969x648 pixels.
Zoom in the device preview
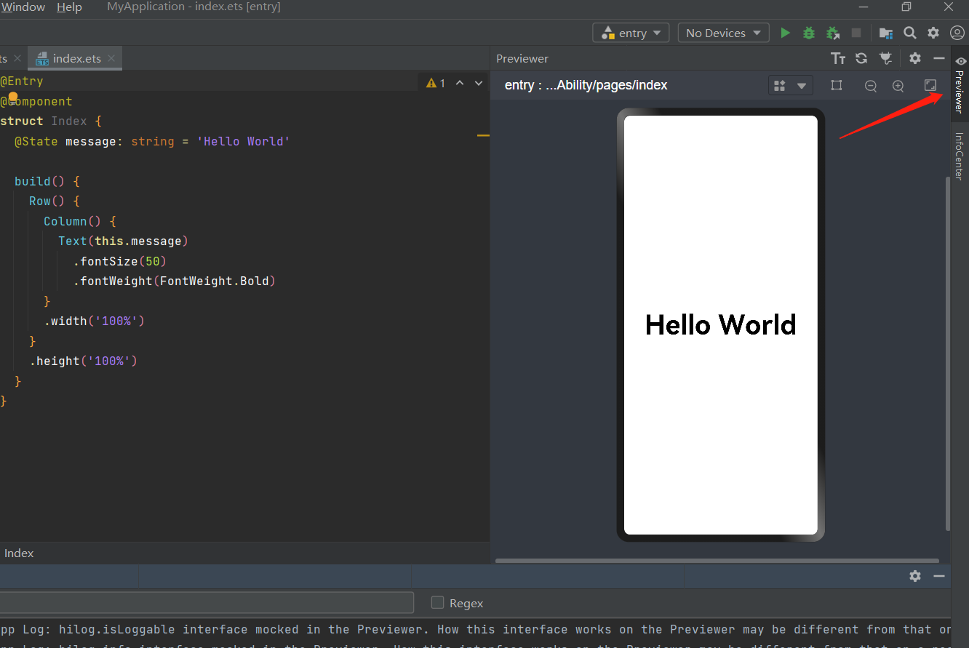[898, 86]
